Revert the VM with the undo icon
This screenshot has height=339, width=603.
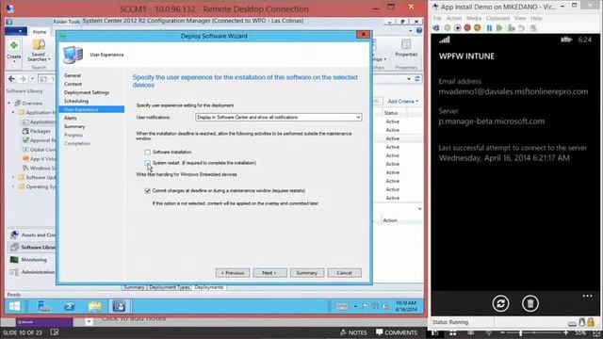click(x=521, y=28)
